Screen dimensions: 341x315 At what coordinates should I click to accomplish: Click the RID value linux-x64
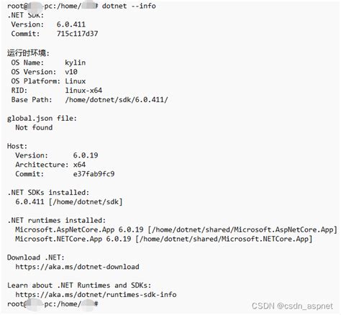83,91
